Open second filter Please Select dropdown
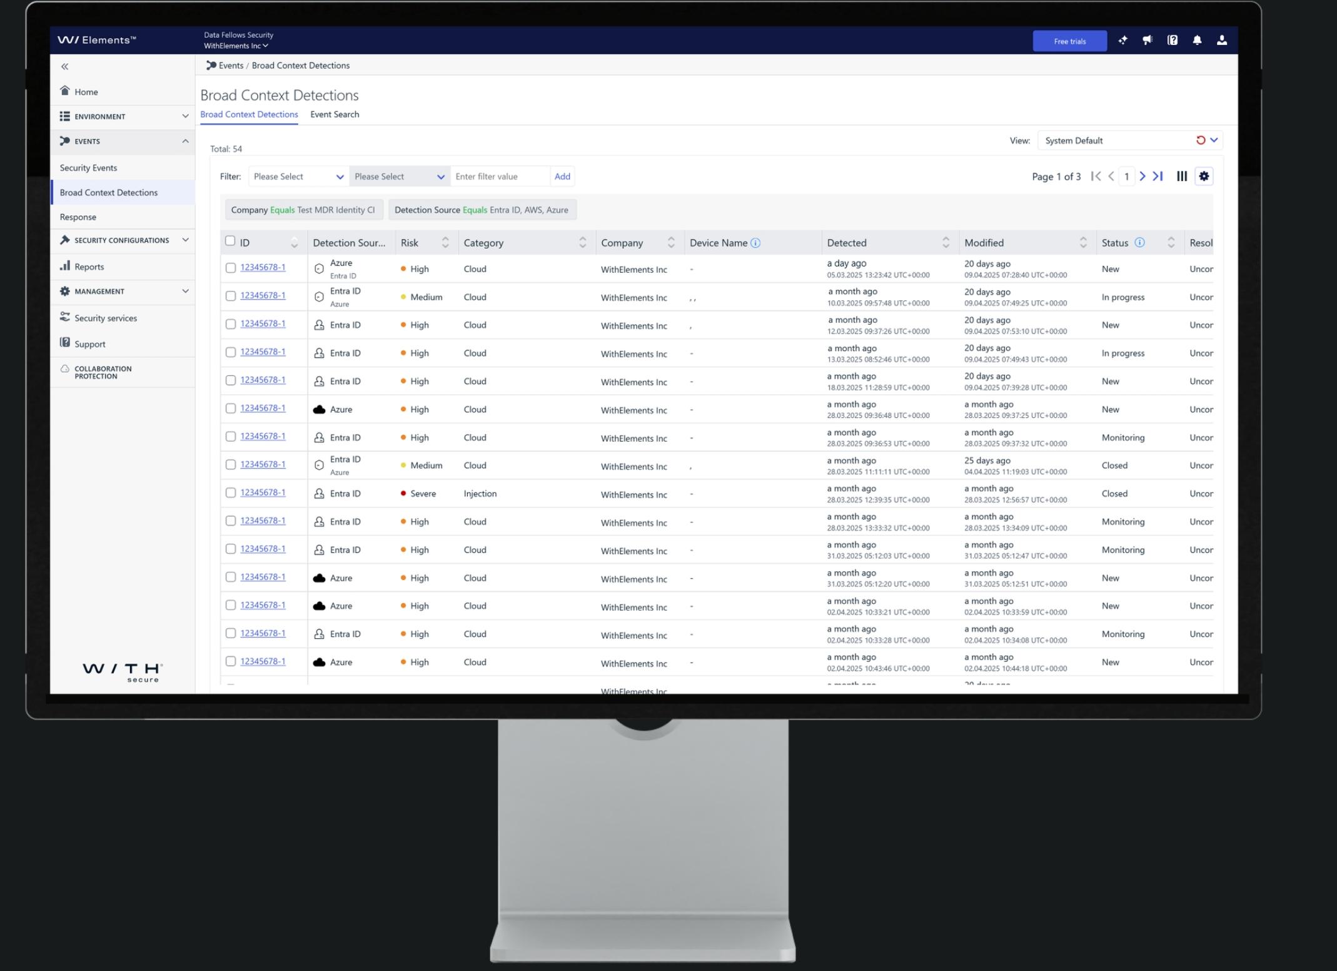 [x=400, y=176]
